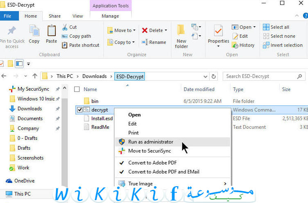The image size is (308, 203).
Task: Toggle quick access toolbar pane icon
Action: pos(19,64)
